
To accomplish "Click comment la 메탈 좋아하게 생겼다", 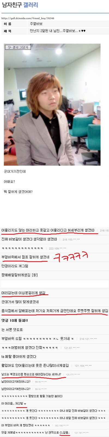I will click(x=19, y=357).
